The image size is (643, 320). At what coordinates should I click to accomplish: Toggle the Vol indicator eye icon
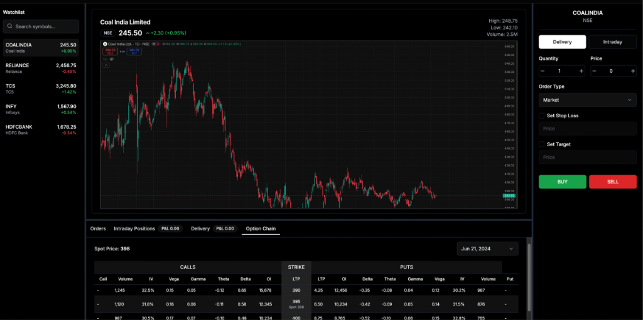(x=112, y=59)
